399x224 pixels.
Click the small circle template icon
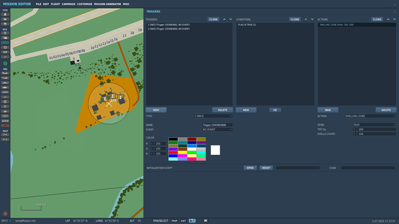[x=5, y=106]
